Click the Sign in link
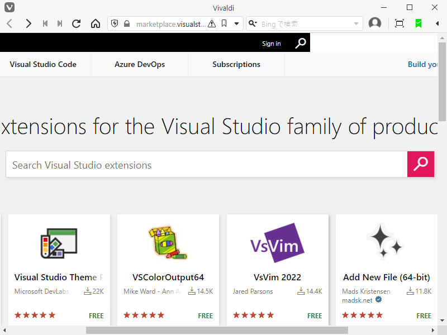This screenshot has height=335, width=447. click(x=272, y=44)
